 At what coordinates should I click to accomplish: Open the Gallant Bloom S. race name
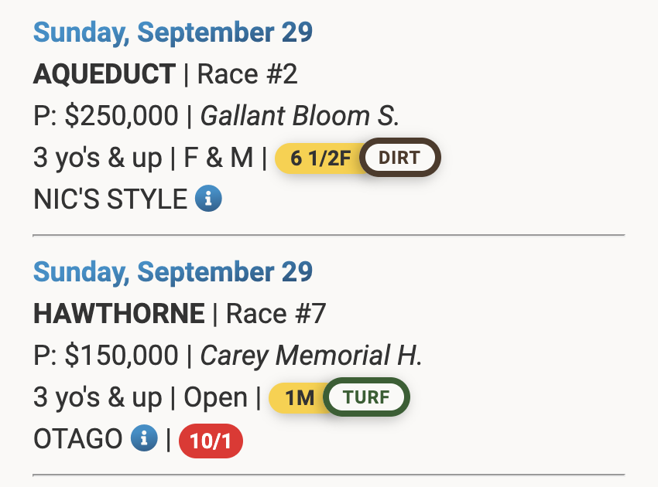[300, 116]
